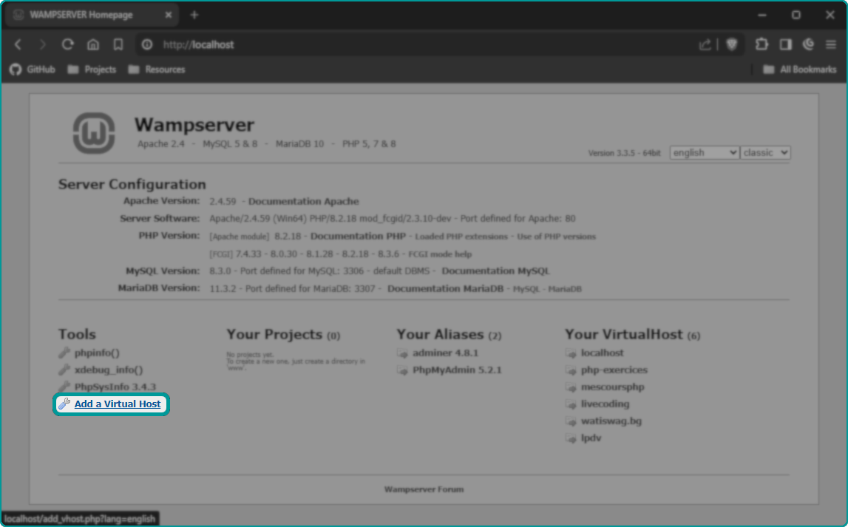
Task: Open Documentation PHP link
Action: pyautogui.click(x=358, y=237)
